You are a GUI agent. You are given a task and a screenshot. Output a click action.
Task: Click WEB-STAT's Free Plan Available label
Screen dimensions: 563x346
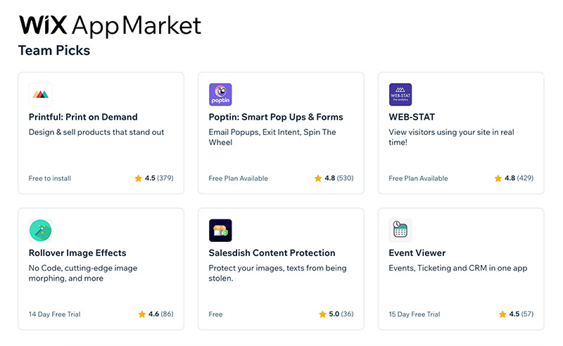click(x=418, y=179)
